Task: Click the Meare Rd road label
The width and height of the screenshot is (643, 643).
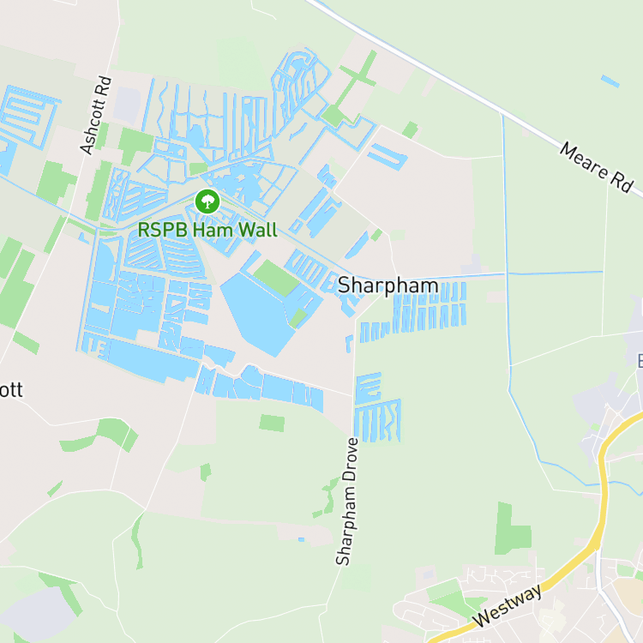Action: pyautogui.click(x=597, y=167)
